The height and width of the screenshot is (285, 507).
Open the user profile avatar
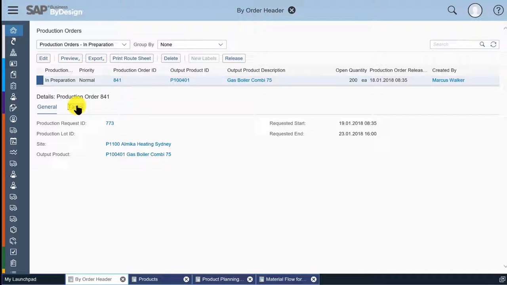(475, 10)
